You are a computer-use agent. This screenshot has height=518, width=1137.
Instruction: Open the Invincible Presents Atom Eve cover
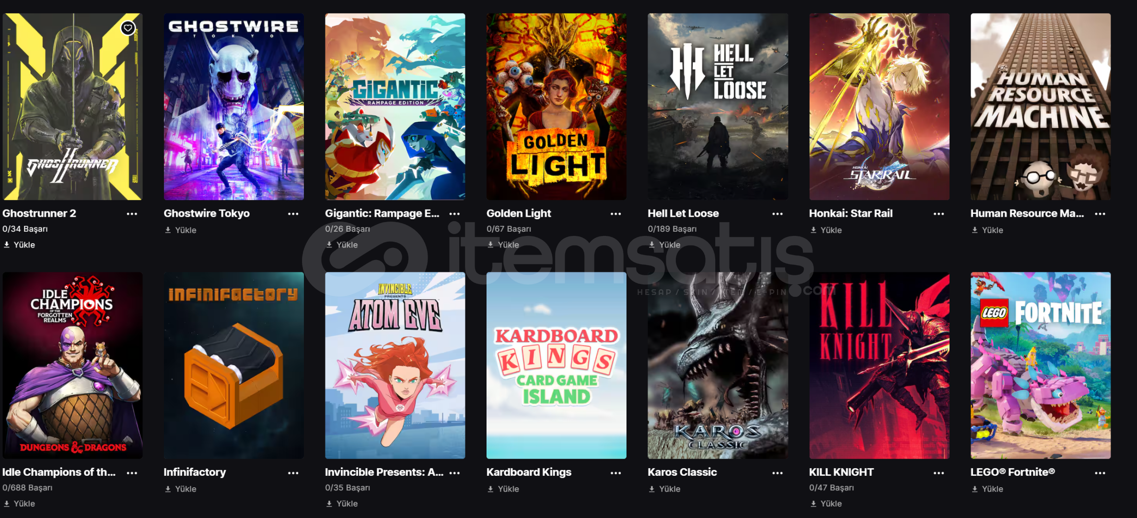pos(395,365)
